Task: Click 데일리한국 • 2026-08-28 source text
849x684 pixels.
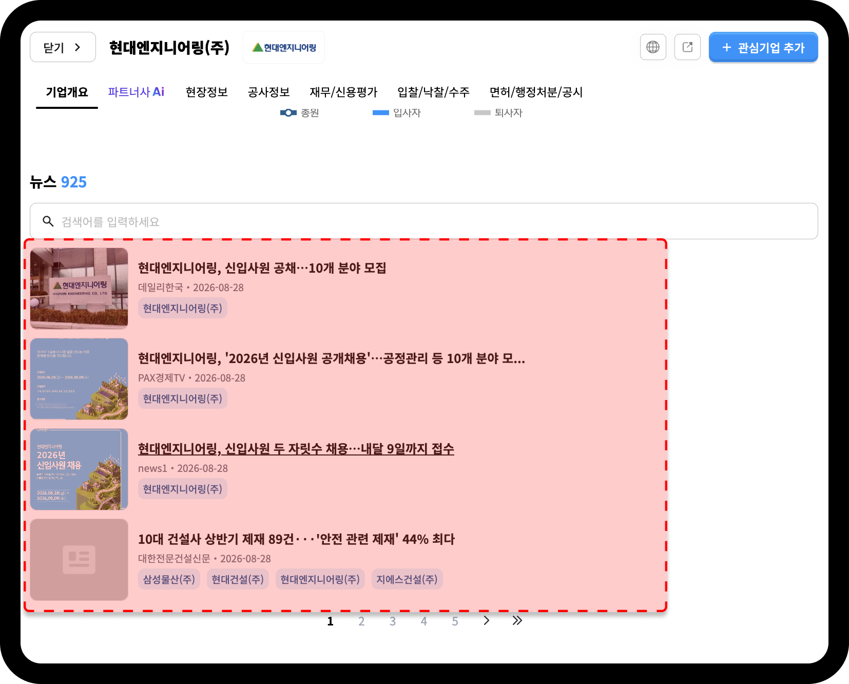Action: pos(191,288)
